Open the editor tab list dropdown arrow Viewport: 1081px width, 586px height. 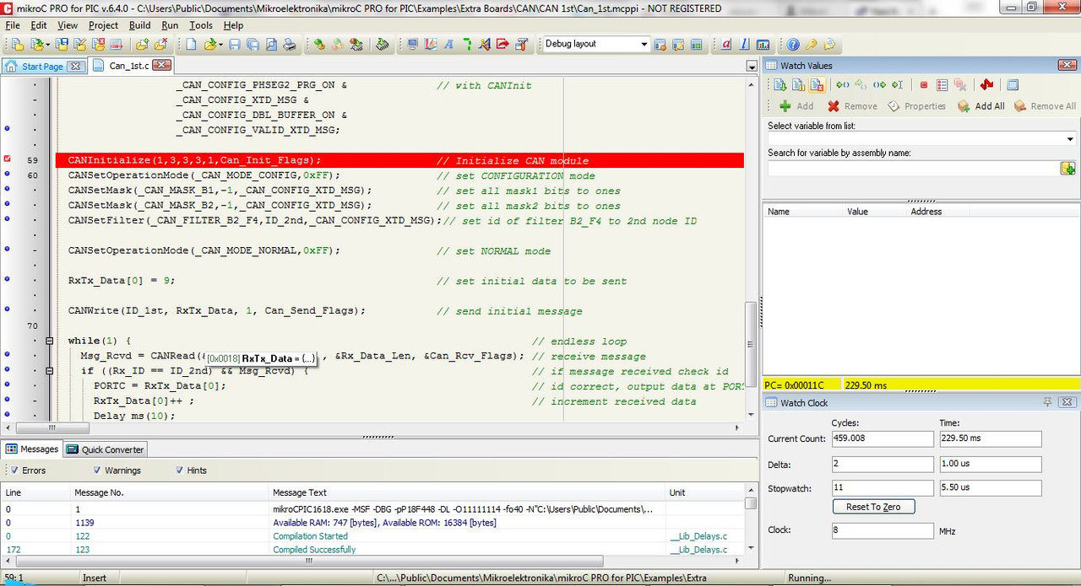(x=752, y=66)
